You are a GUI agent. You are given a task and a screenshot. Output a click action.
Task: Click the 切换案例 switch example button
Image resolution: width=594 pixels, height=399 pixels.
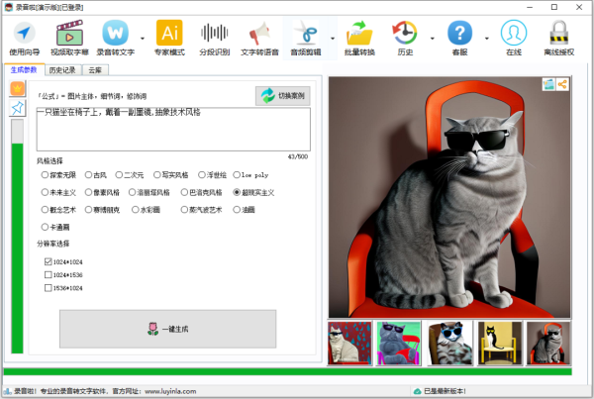[282, 96]
